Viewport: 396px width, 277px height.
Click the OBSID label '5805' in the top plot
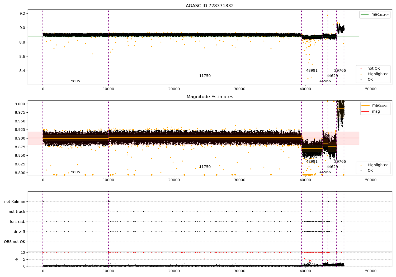(76, 81)
